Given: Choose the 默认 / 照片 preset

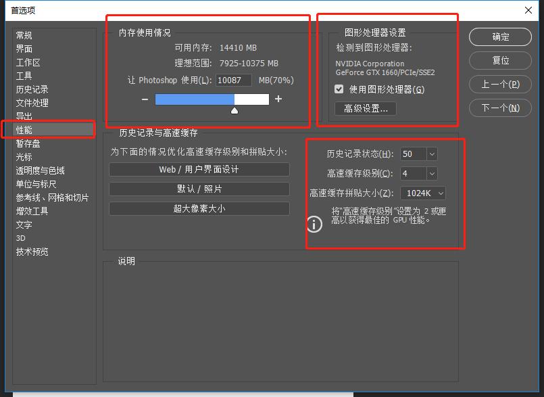Looking at the screenshot, I should tap(199, 189).
